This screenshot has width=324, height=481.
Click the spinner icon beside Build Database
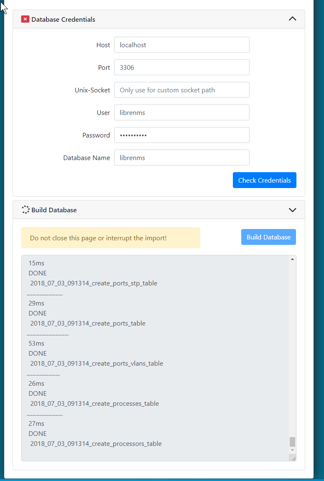[26, 210]
